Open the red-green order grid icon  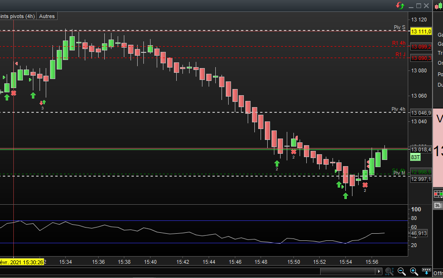pos(438,194)
